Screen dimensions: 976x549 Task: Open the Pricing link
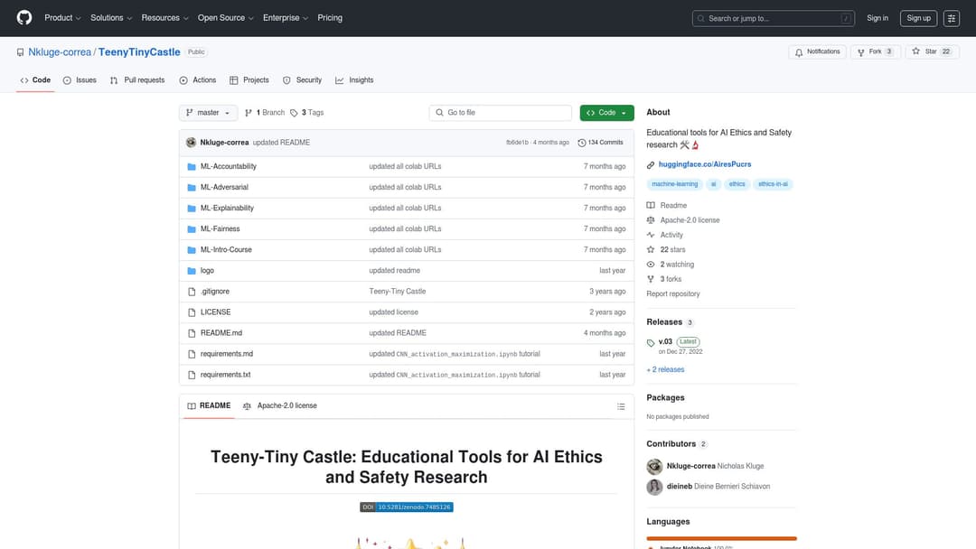click(x=330, y=18)
